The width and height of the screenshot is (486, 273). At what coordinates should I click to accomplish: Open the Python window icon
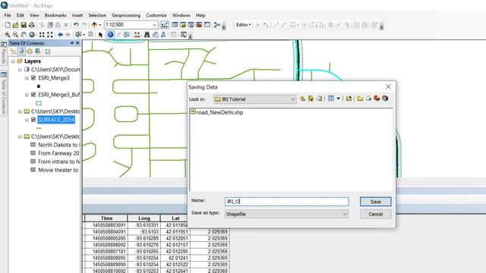coord(207,25)
